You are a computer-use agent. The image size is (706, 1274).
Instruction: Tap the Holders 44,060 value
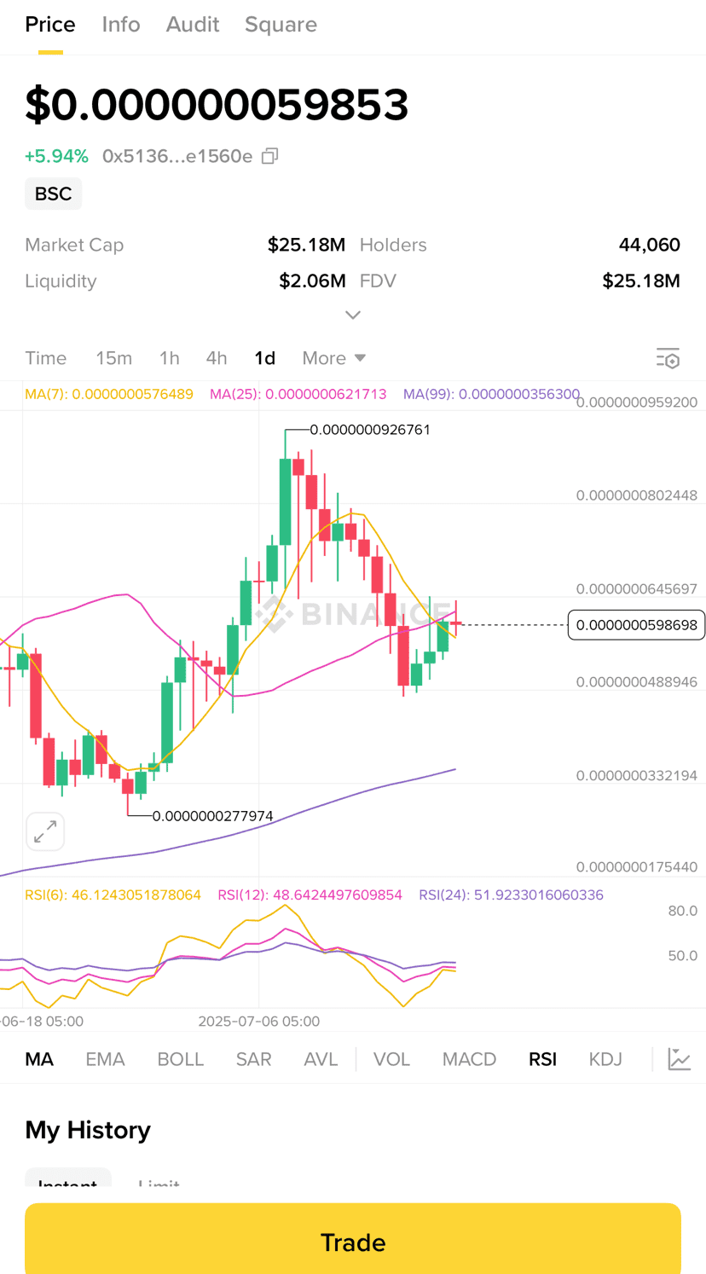pyautogui.click(x=650, y=245)
